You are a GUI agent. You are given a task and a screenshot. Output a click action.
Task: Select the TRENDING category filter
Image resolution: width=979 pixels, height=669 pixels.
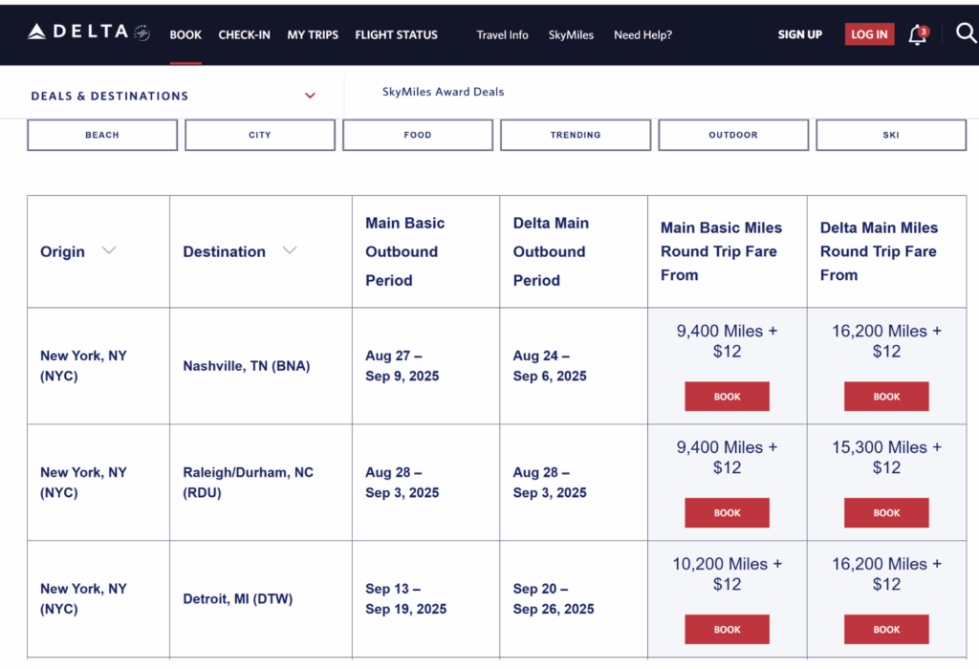pyautogui.click(x=575, y=135)
